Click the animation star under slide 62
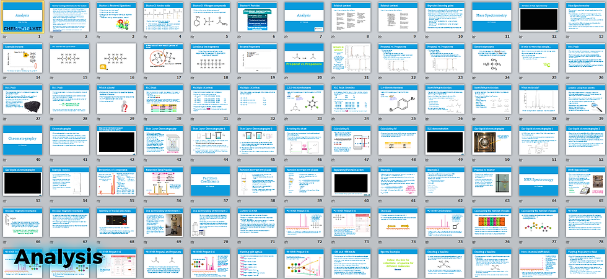607x279 pixels. click(x=427, y=200)
